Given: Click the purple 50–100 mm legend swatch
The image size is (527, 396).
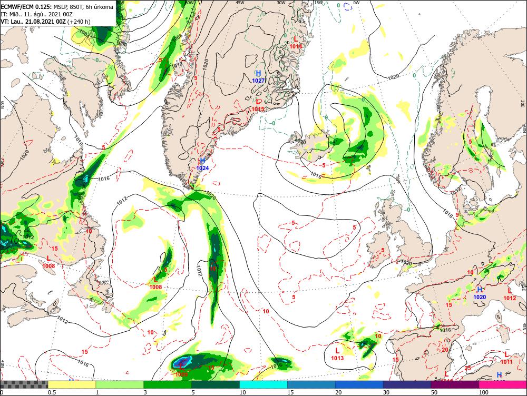Looking at the screenshot, I should click(455, 384).
